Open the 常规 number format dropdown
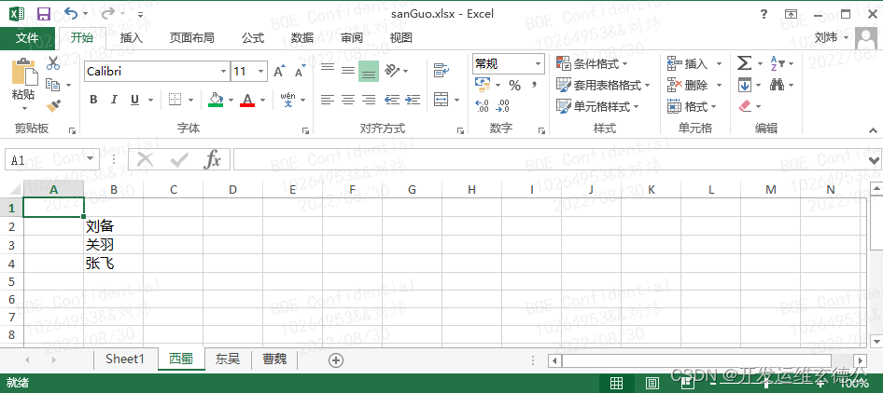 coord(539,64)
